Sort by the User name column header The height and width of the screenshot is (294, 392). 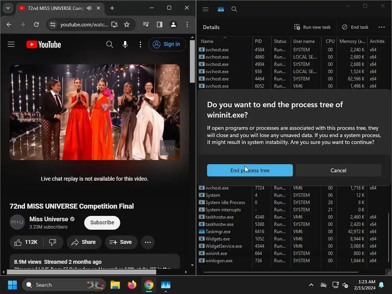pyautogui.click(x=305, y=41)
